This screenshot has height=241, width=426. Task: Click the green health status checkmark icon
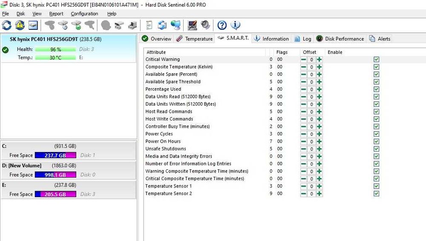pos(5,50)
